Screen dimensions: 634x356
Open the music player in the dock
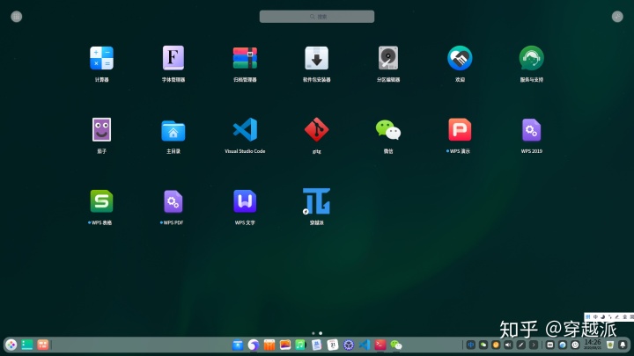301,345
